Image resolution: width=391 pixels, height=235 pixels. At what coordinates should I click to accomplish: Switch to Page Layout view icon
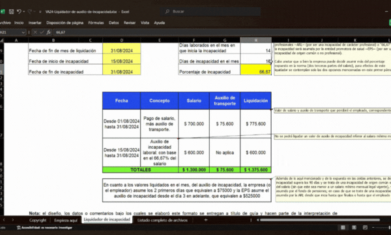click(354, 228)
